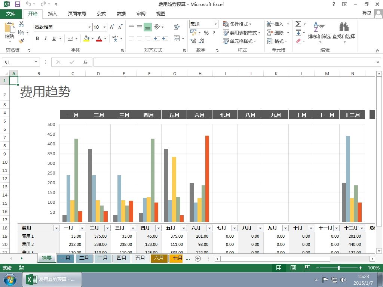Open filter dropdown for 费用 column
This screenshot has height=287, width=383.
tap(56, 228)
